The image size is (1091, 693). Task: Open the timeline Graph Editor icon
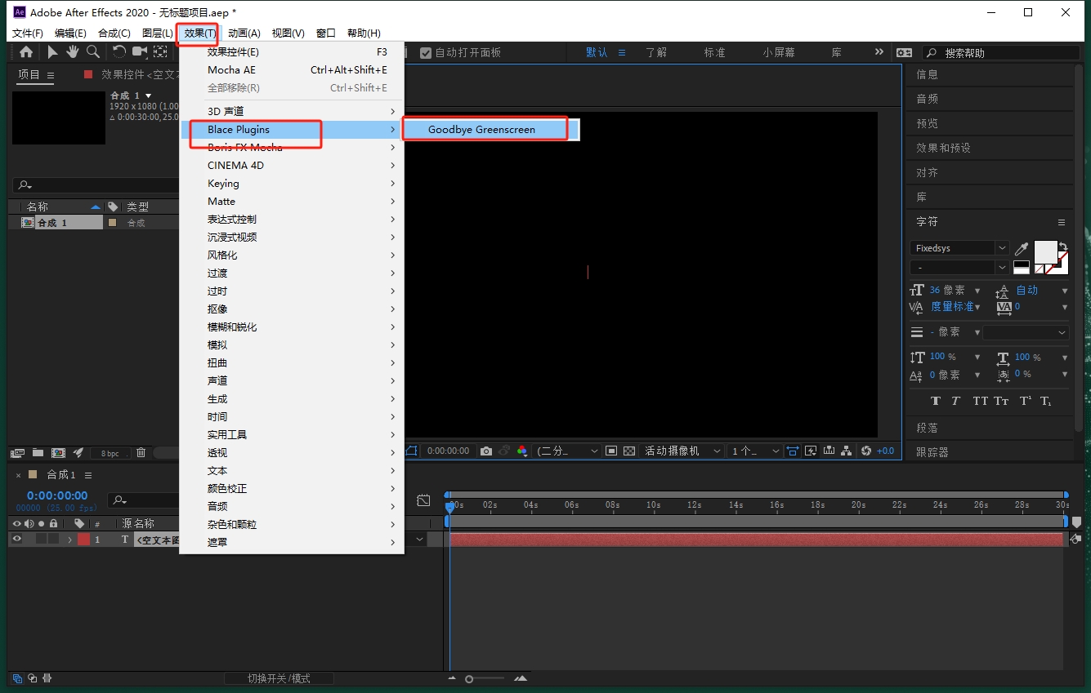(x=423, y=500)
